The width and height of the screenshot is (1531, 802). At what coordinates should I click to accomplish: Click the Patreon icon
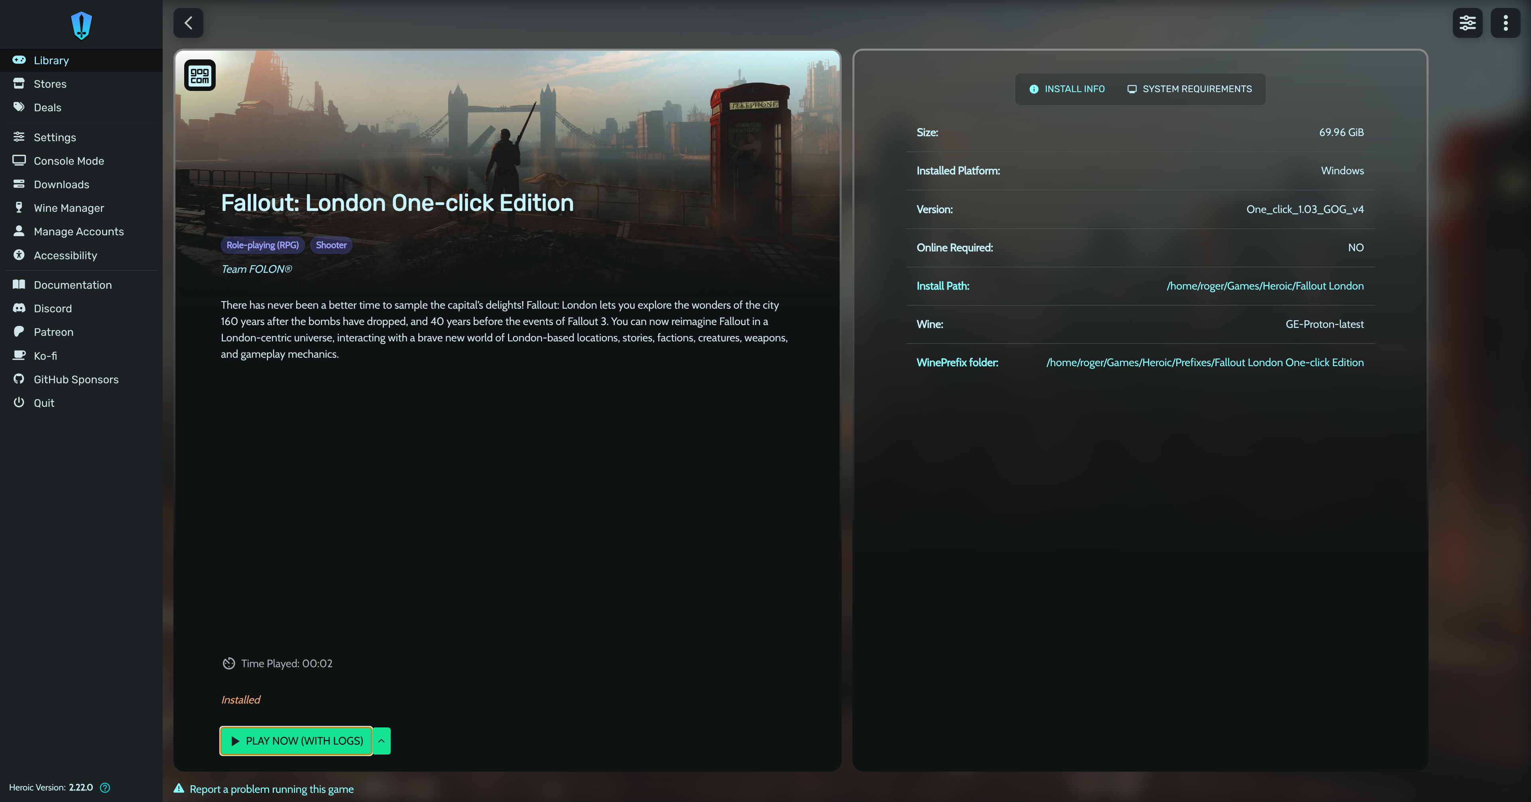(19, 331)
